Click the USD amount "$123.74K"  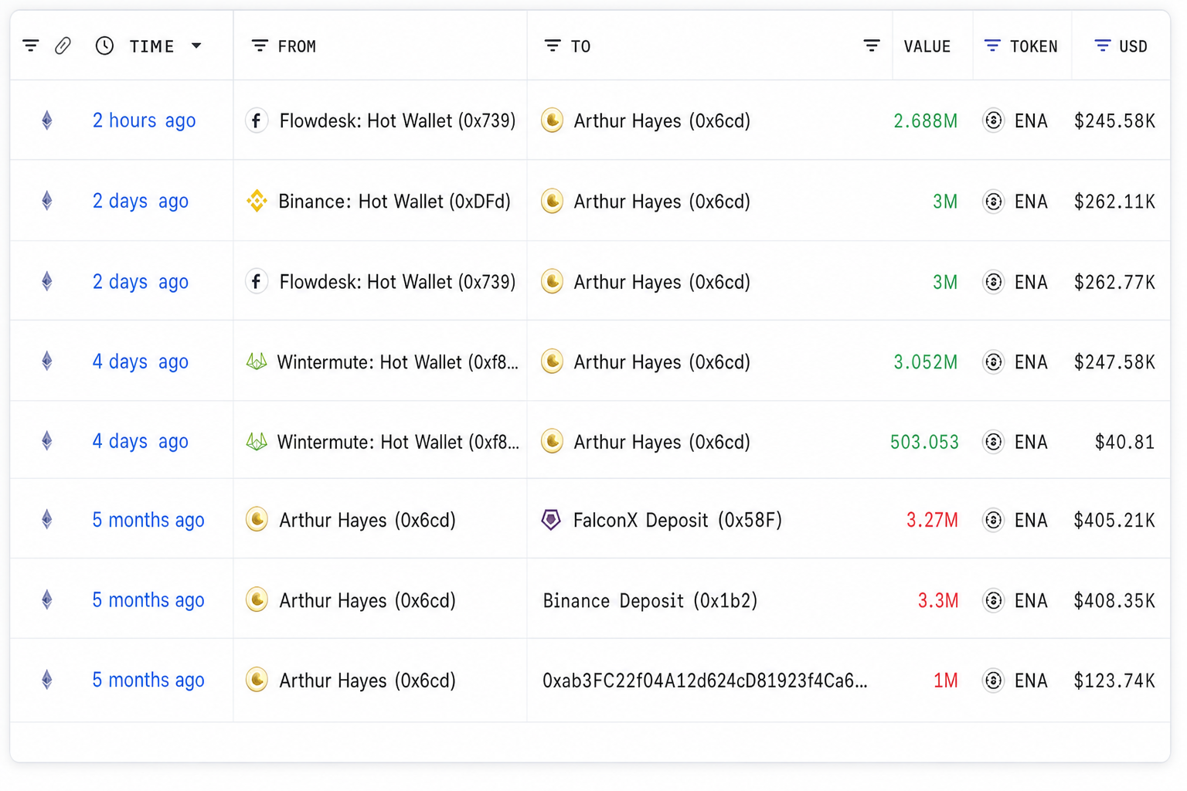coord(1114,681)
